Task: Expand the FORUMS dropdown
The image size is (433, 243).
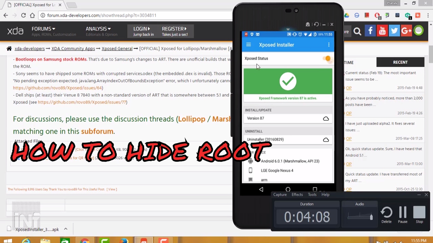Action: (x=43, y=29)
